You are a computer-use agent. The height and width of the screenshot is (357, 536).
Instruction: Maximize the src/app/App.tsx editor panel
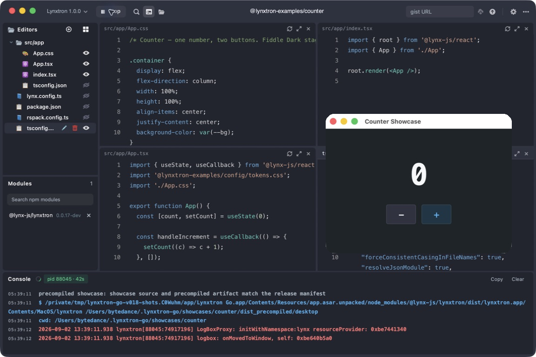(x=299, y=154)
